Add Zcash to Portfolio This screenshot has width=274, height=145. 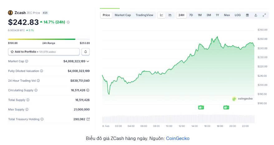tap(44, 52)
